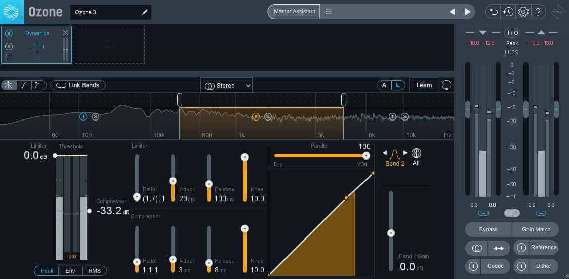Click the stereo/mono overlapping circles icon
The width and height of the screenshot is (569, 279).
click(x=477, y=248)
